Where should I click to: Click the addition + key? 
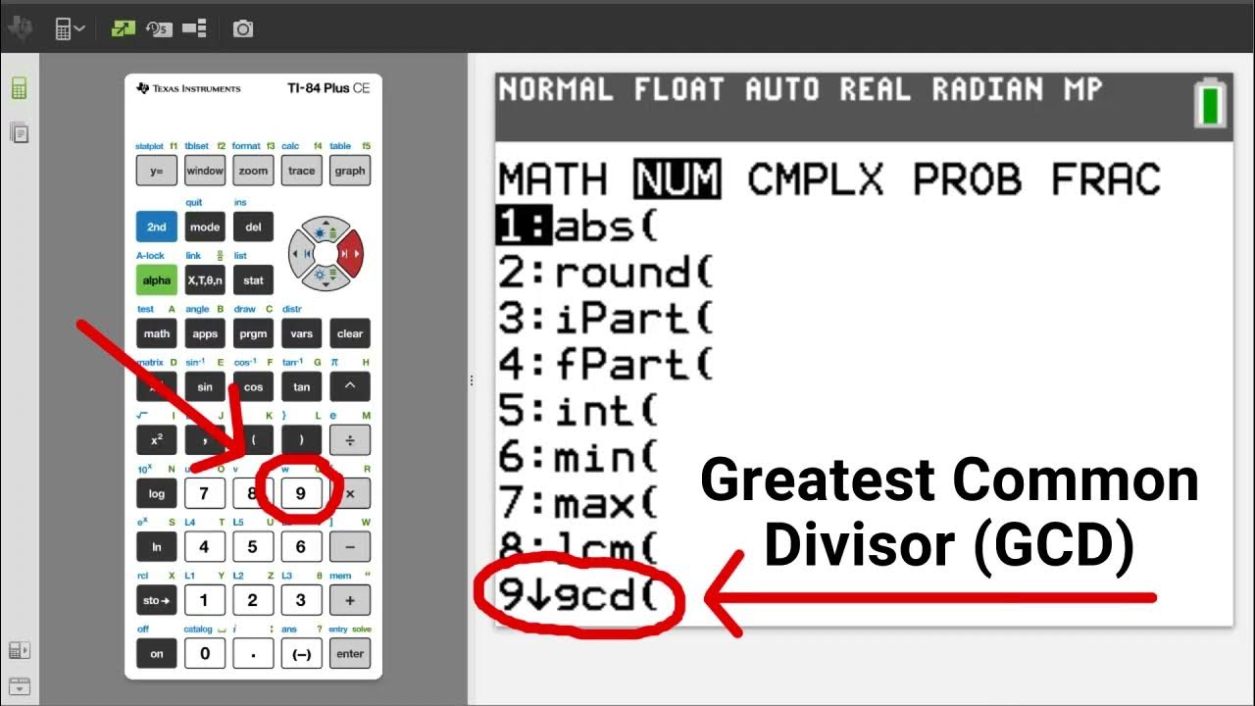[350, 600]
